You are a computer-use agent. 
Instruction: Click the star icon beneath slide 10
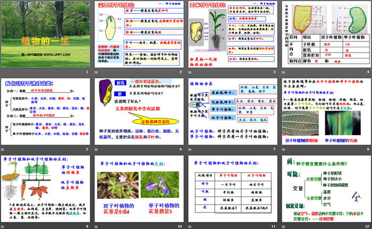click(x=97, y=226)
